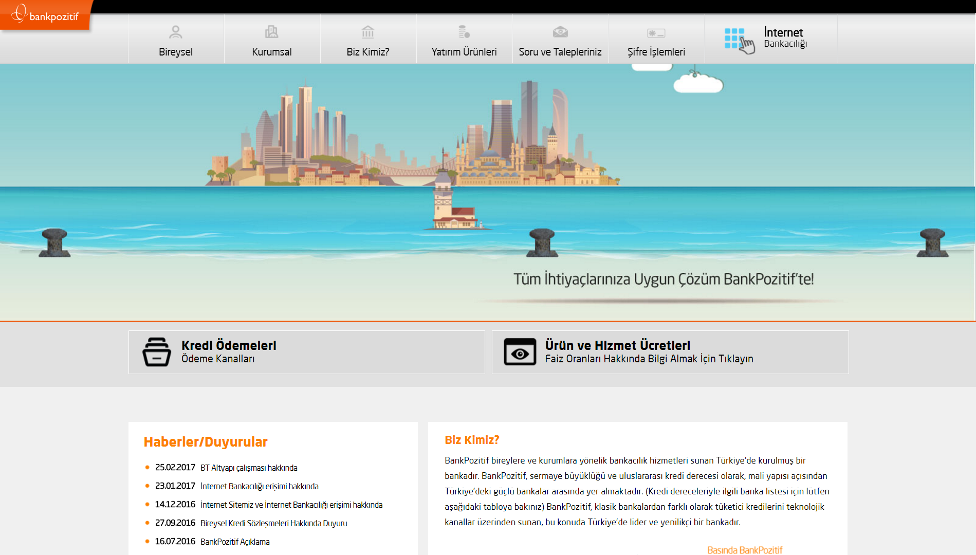Screen dimensions: 976x555
Task: Open the Kurumsal menu
Action: click(x=272, y=40)
